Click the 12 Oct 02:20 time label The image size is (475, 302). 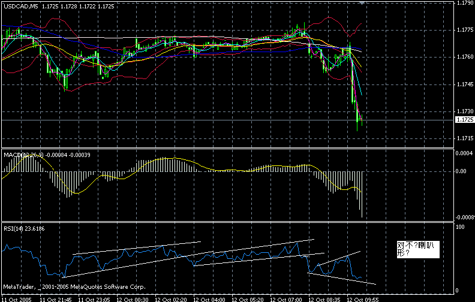[x=171, y=300]
